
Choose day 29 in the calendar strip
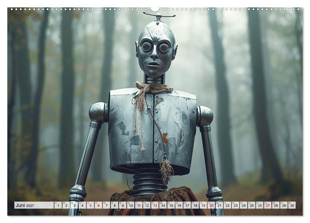pyautogui.click(x=284, y=205)
